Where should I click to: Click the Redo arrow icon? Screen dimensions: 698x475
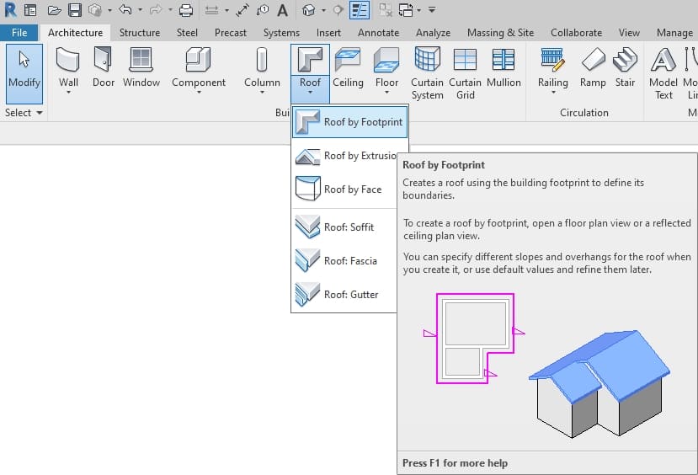156,10
